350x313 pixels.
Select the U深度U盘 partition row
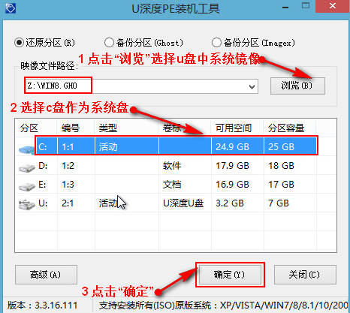coord(176,203)
